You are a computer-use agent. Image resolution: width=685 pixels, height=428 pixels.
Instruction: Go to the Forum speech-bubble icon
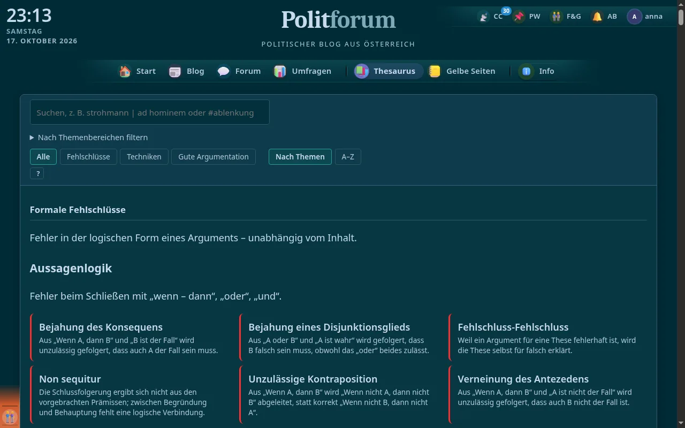click(224, 71)
